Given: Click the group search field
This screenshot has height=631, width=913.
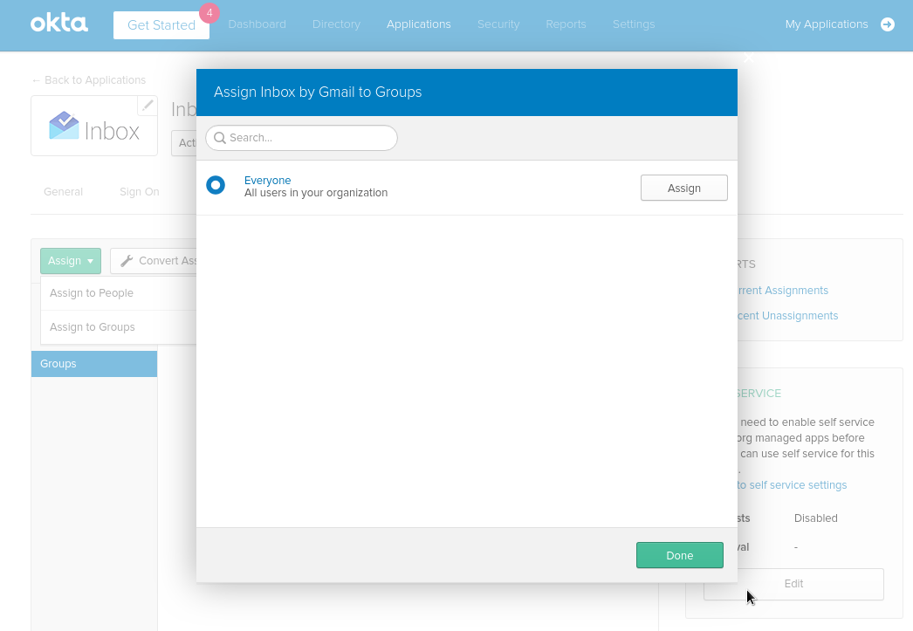Looking at the screenshot, I should pos(302,138).
